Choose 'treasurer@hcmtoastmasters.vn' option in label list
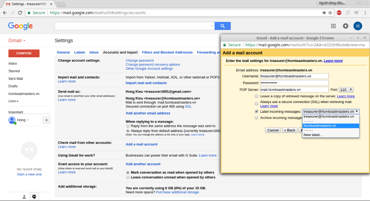 click(331, 116)
